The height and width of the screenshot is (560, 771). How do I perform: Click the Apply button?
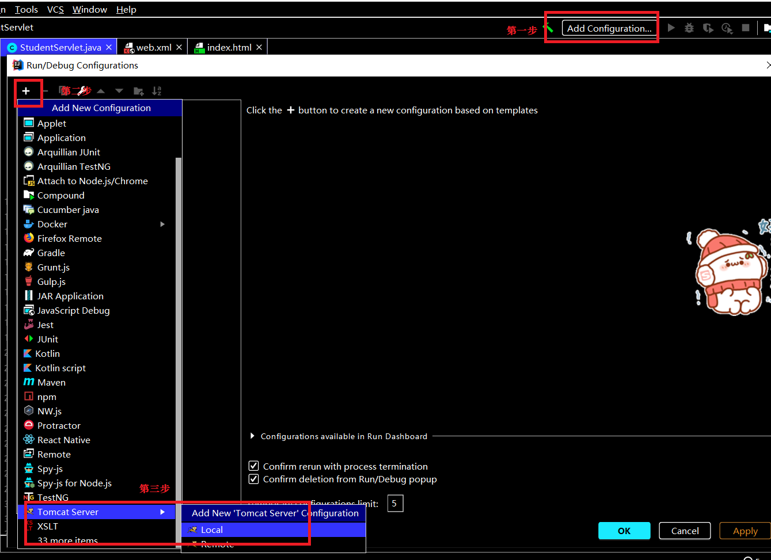[x=745, y=531]
